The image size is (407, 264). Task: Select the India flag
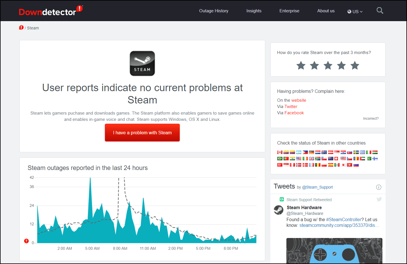[x=292, y=159]
